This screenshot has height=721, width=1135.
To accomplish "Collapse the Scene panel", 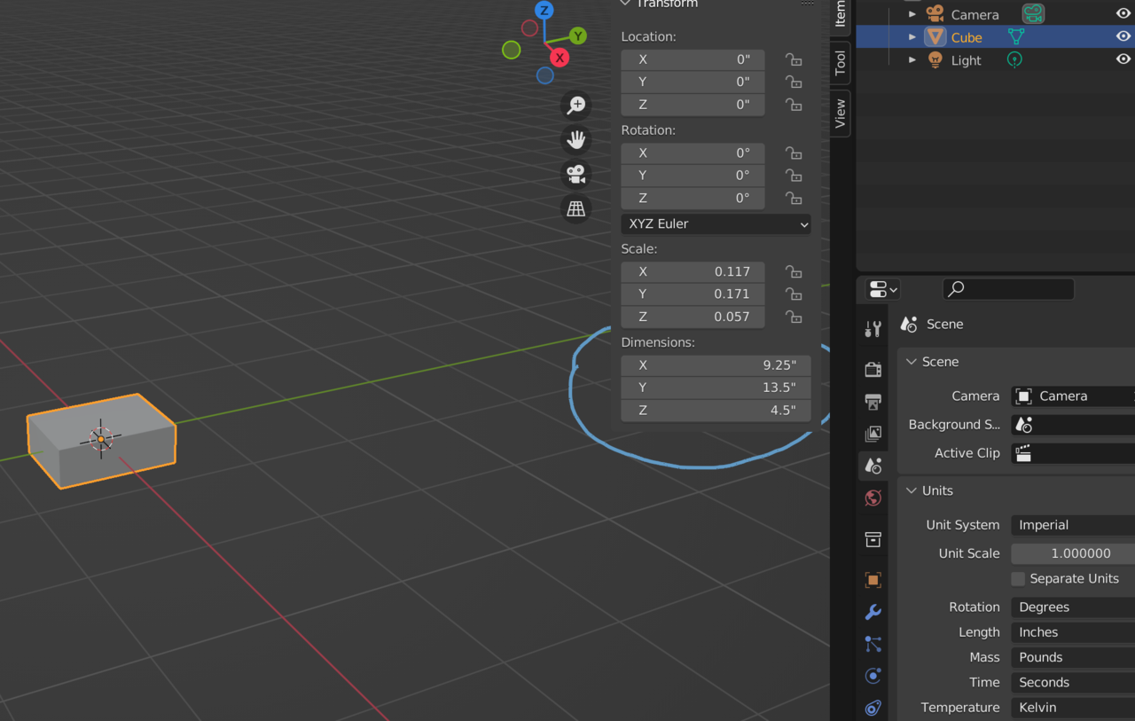I will coord(912,362).
